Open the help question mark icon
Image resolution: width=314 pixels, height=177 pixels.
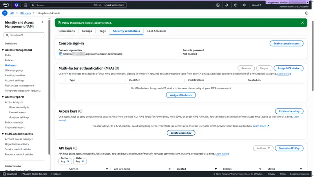click(x=236, y=5)
